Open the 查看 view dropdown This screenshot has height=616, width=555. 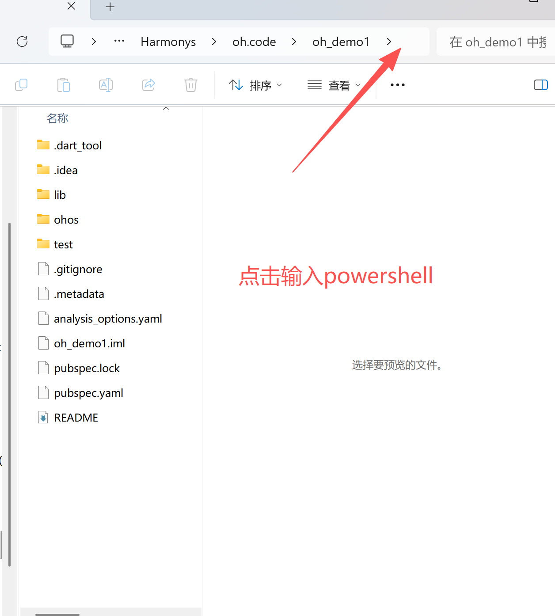pos(334,85)
